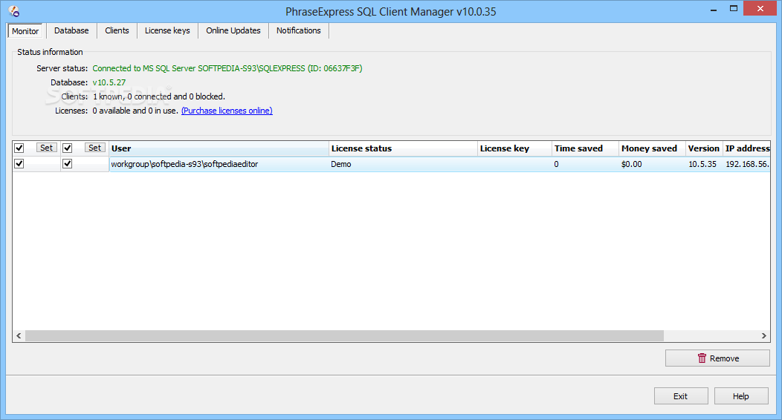Switch to the Database tab
This screenshot has height=420, width=782.
coord(71,30)
